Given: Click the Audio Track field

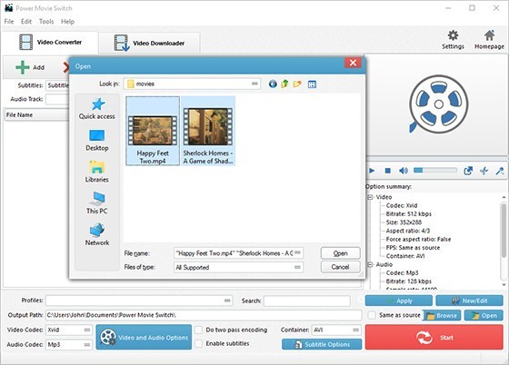Looking at the screenshot, I should click(x=57, y=99).
